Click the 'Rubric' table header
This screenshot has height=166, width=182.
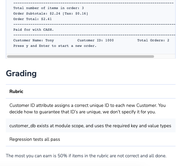(x=91, y=91)
